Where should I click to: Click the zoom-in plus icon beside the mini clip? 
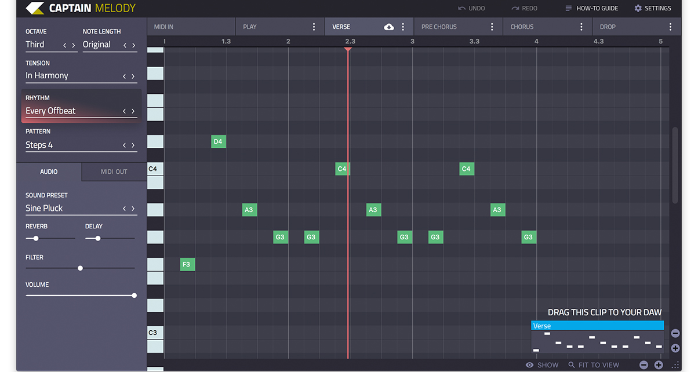[675, 348]
